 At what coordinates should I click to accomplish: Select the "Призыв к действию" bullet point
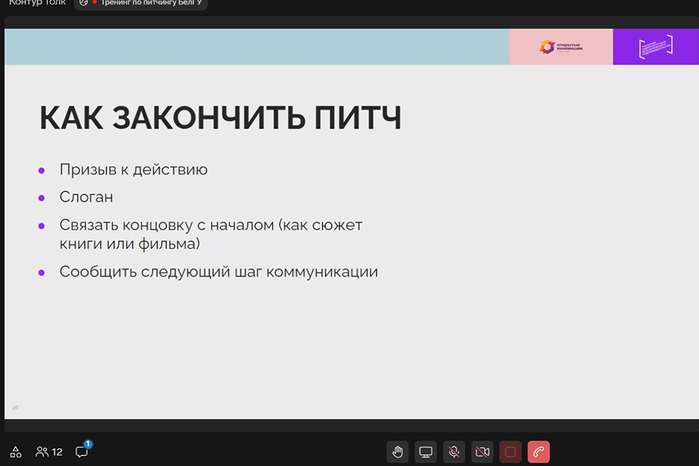click(x=134, y=170)
